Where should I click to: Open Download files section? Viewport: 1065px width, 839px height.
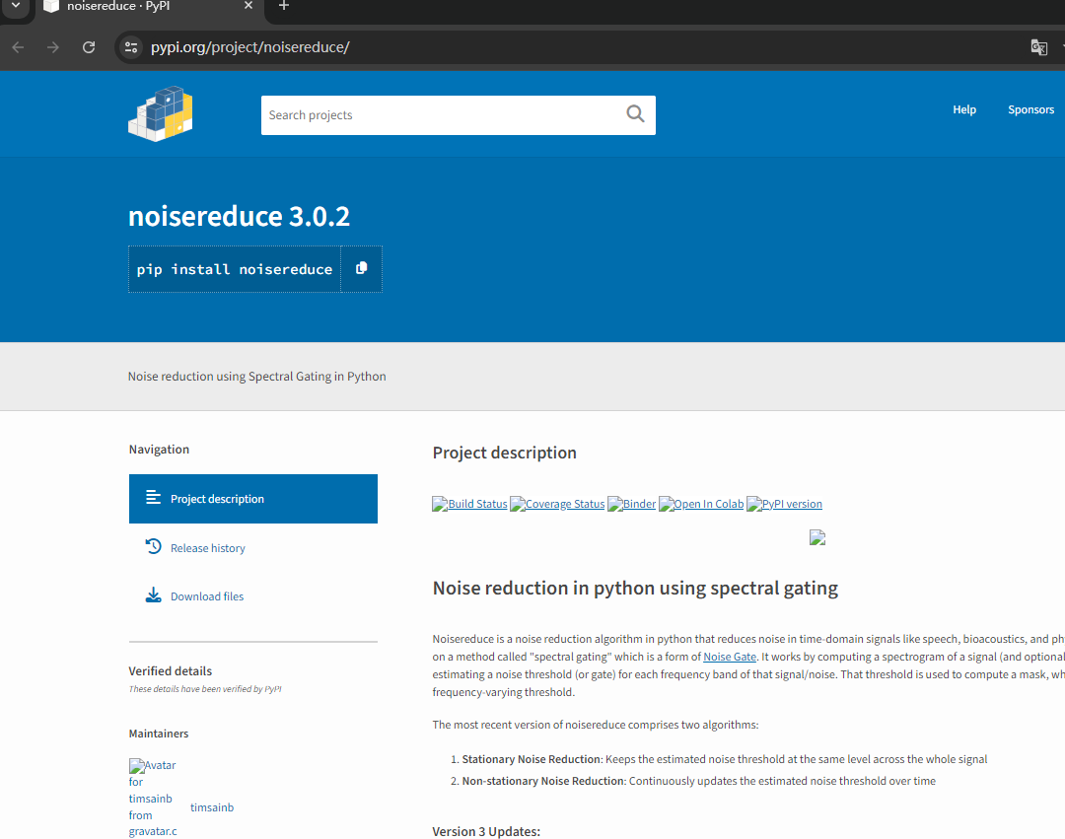coord(207,596)
